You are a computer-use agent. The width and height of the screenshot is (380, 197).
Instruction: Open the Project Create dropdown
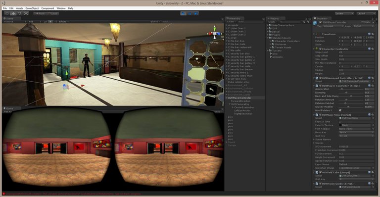tap(272, 22)
